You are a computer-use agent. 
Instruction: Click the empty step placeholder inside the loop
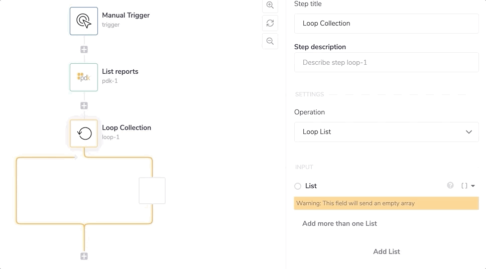click(152, 191)
